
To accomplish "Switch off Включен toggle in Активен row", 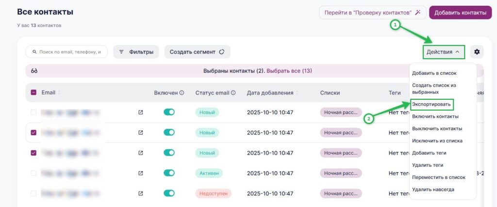I will click(x=169, y=173).
